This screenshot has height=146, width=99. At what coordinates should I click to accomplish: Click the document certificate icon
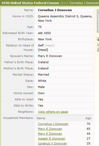[x=98, y=39]
